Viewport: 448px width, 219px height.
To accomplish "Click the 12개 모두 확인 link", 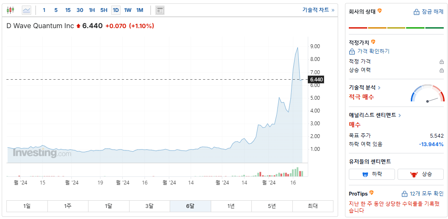I will pyautogui.click(x=427, y=194).
